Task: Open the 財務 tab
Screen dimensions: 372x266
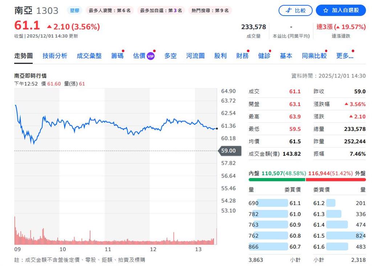Action: pyautogui.click(x=242, y=56)
